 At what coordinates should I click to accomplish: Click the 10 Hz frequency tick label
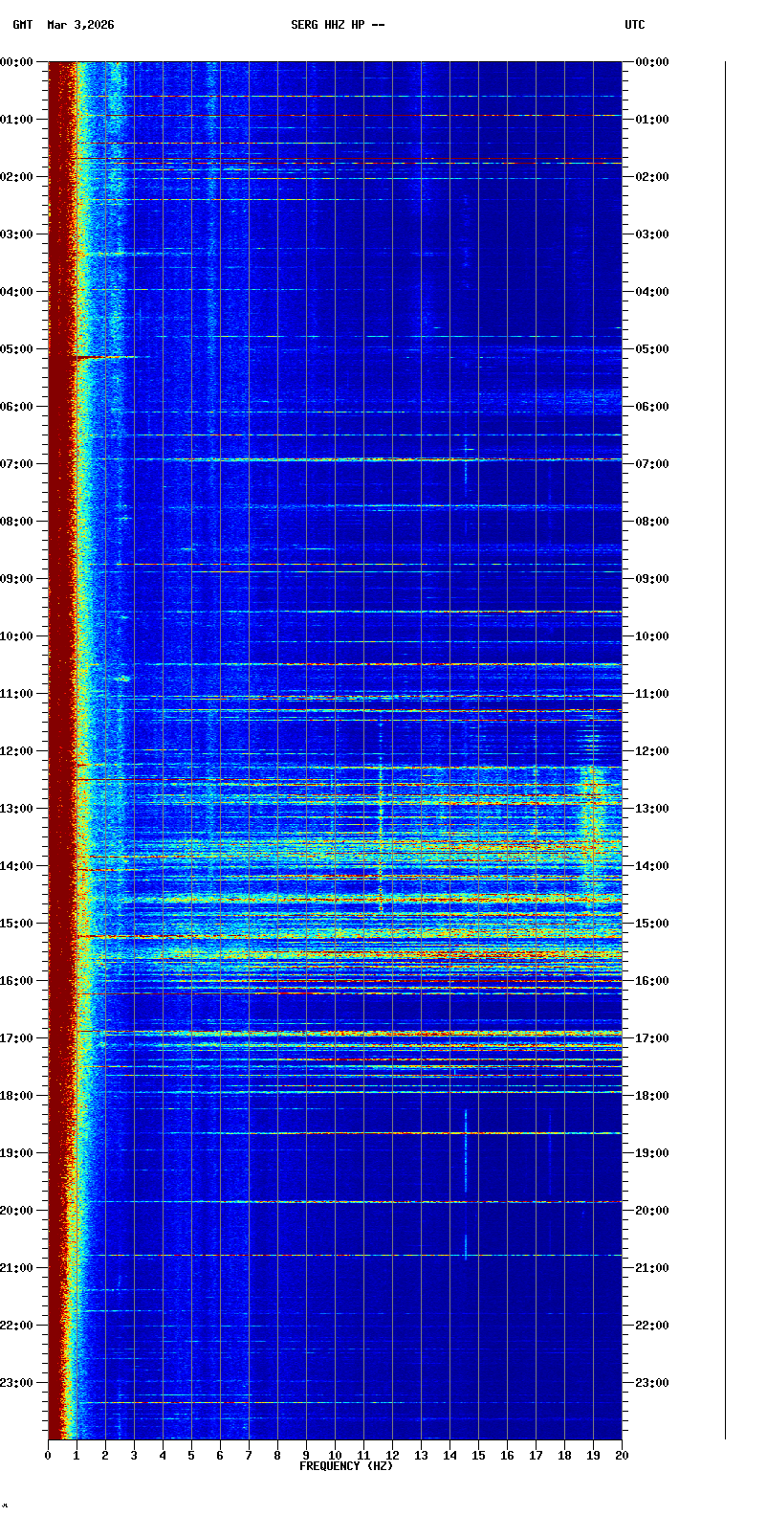coord(335,1456)
